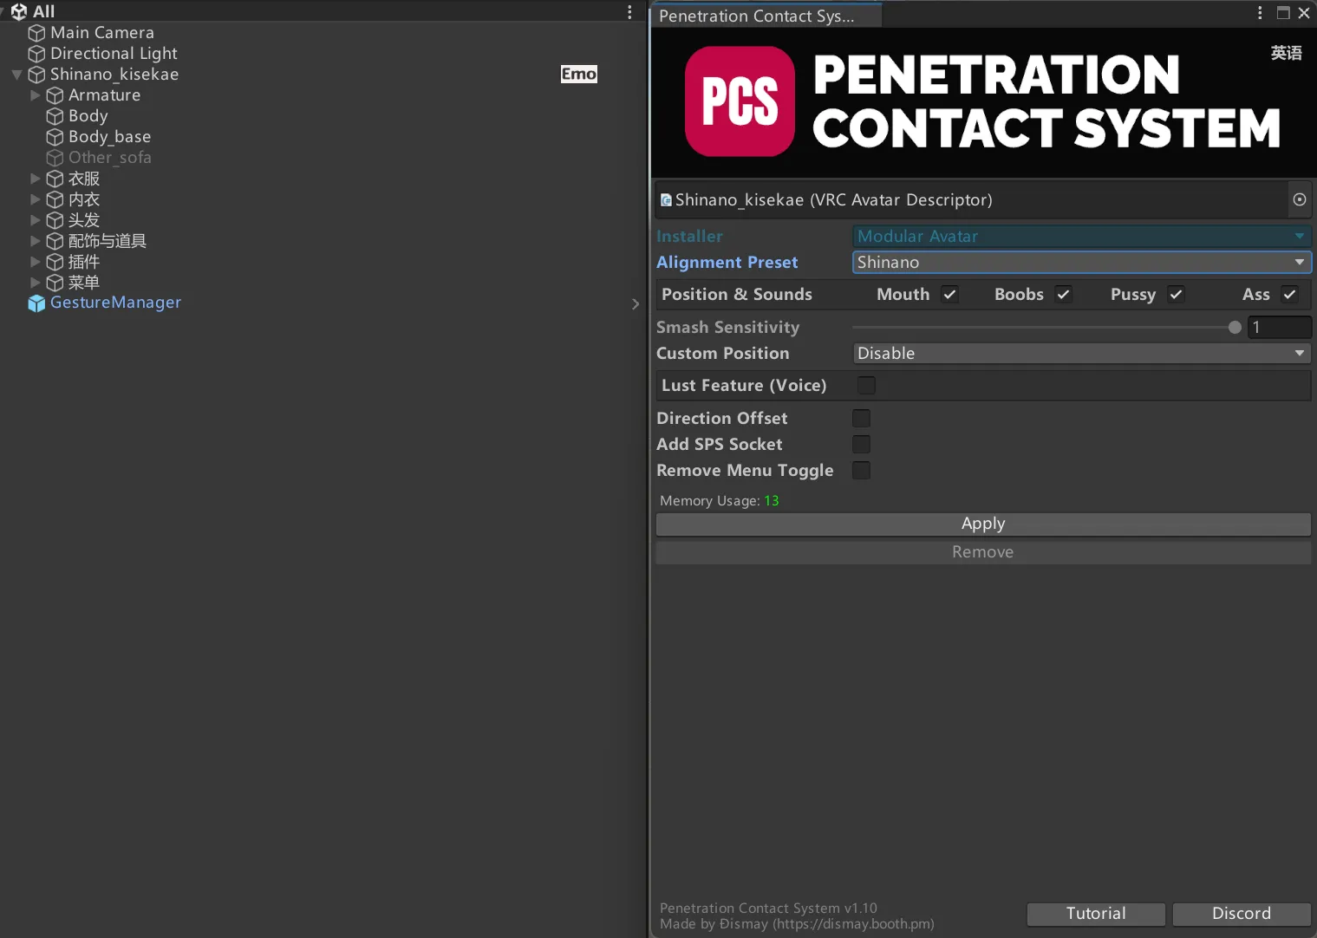Screen dimensions: 1317x938
Task: Click the 菜单 object cube icon
Action: pyautogui.click(x=55, y=283)
